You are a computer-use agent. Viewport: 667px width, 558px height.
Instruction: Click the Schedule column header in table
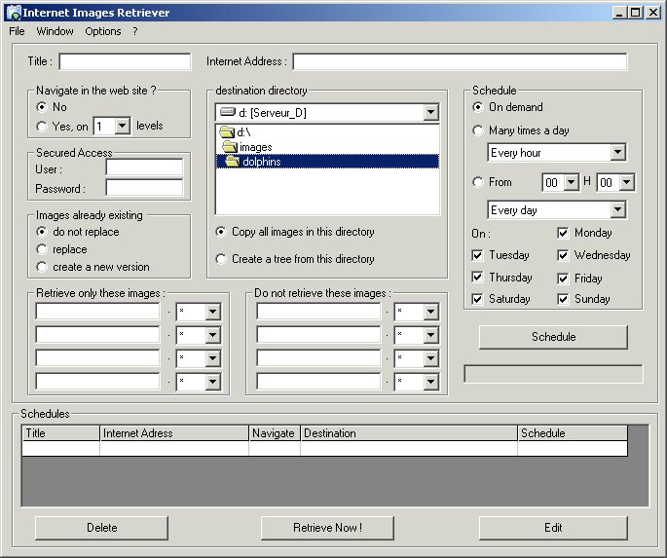tap(573, 433)
